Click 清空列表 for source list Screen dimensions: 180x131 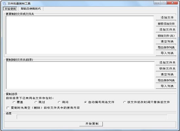(166, 42)
